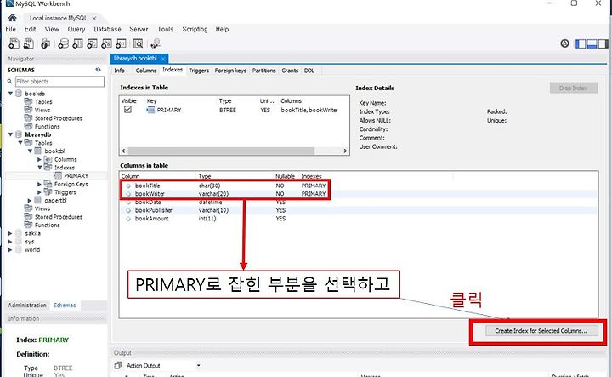Toggle the right sidebar panel visibility
Screen dimensions: 612x377
(x=603, y=43)
